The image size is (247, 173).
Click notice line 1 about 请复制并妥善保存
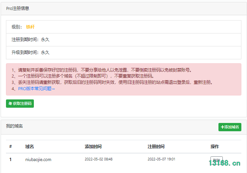click(102, 70)
